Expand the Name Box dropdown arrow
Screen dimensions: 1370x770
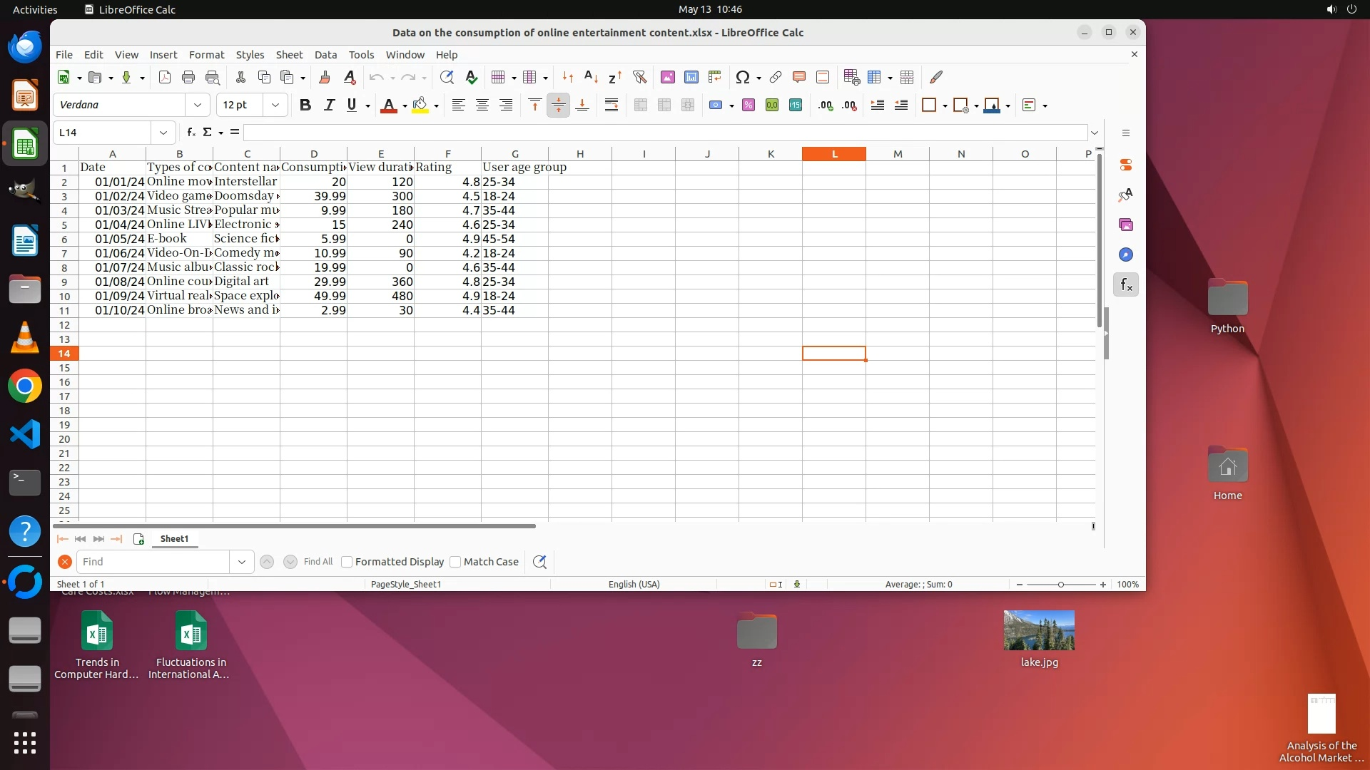[x=163, y=133]
